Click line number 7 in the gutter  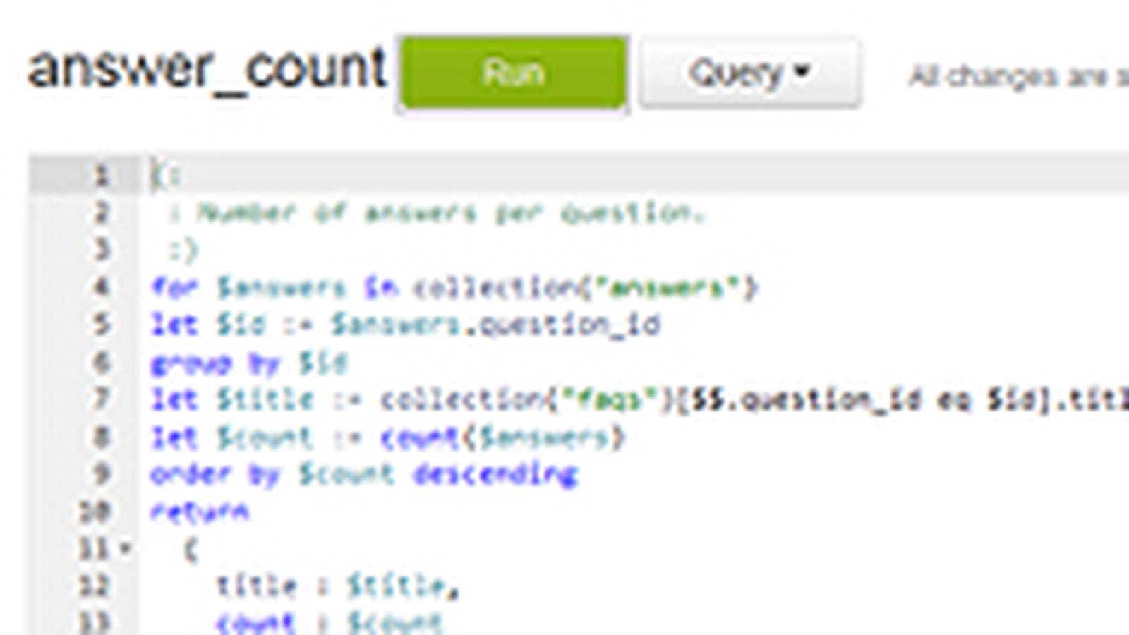click(x=102, y=399)
